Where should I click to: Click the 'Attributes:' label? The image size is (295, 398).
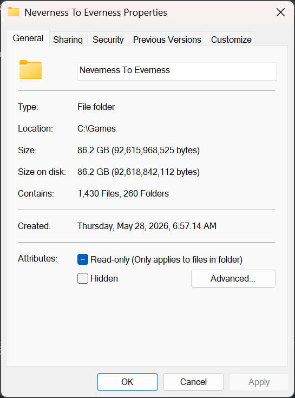tap(37, 258)
